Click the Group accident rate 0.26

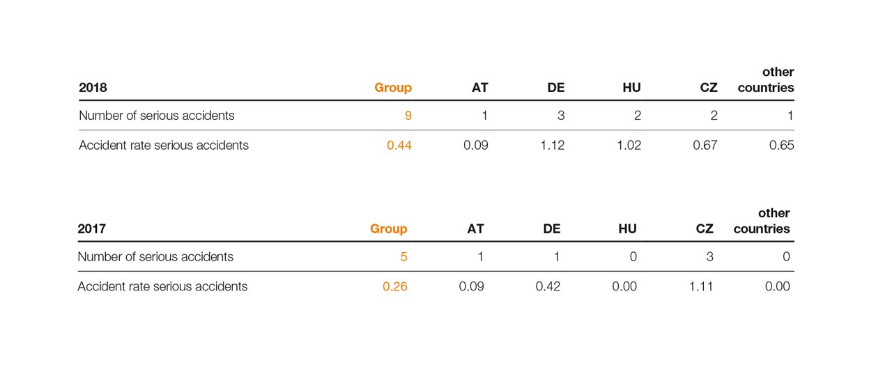[395, 286]
